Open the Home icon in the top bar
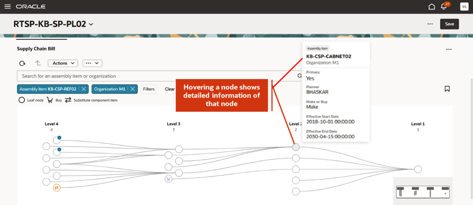The image size is (473, 205). click(x=431, y=6)
